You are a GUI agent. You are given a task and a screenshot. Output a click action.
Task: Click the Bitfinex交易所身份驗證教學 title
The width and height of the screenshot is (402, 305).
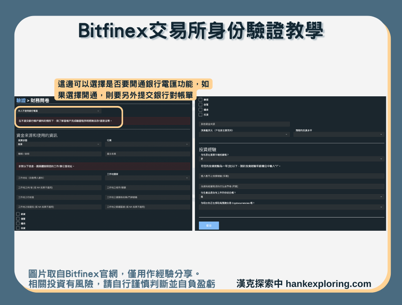click(201, 31)
